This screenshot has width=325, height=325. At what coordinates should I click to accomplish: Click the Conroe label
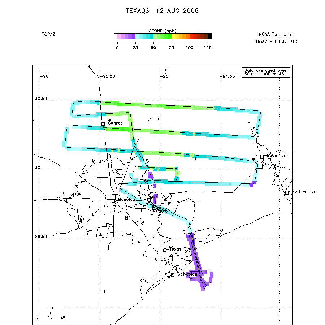115,123
